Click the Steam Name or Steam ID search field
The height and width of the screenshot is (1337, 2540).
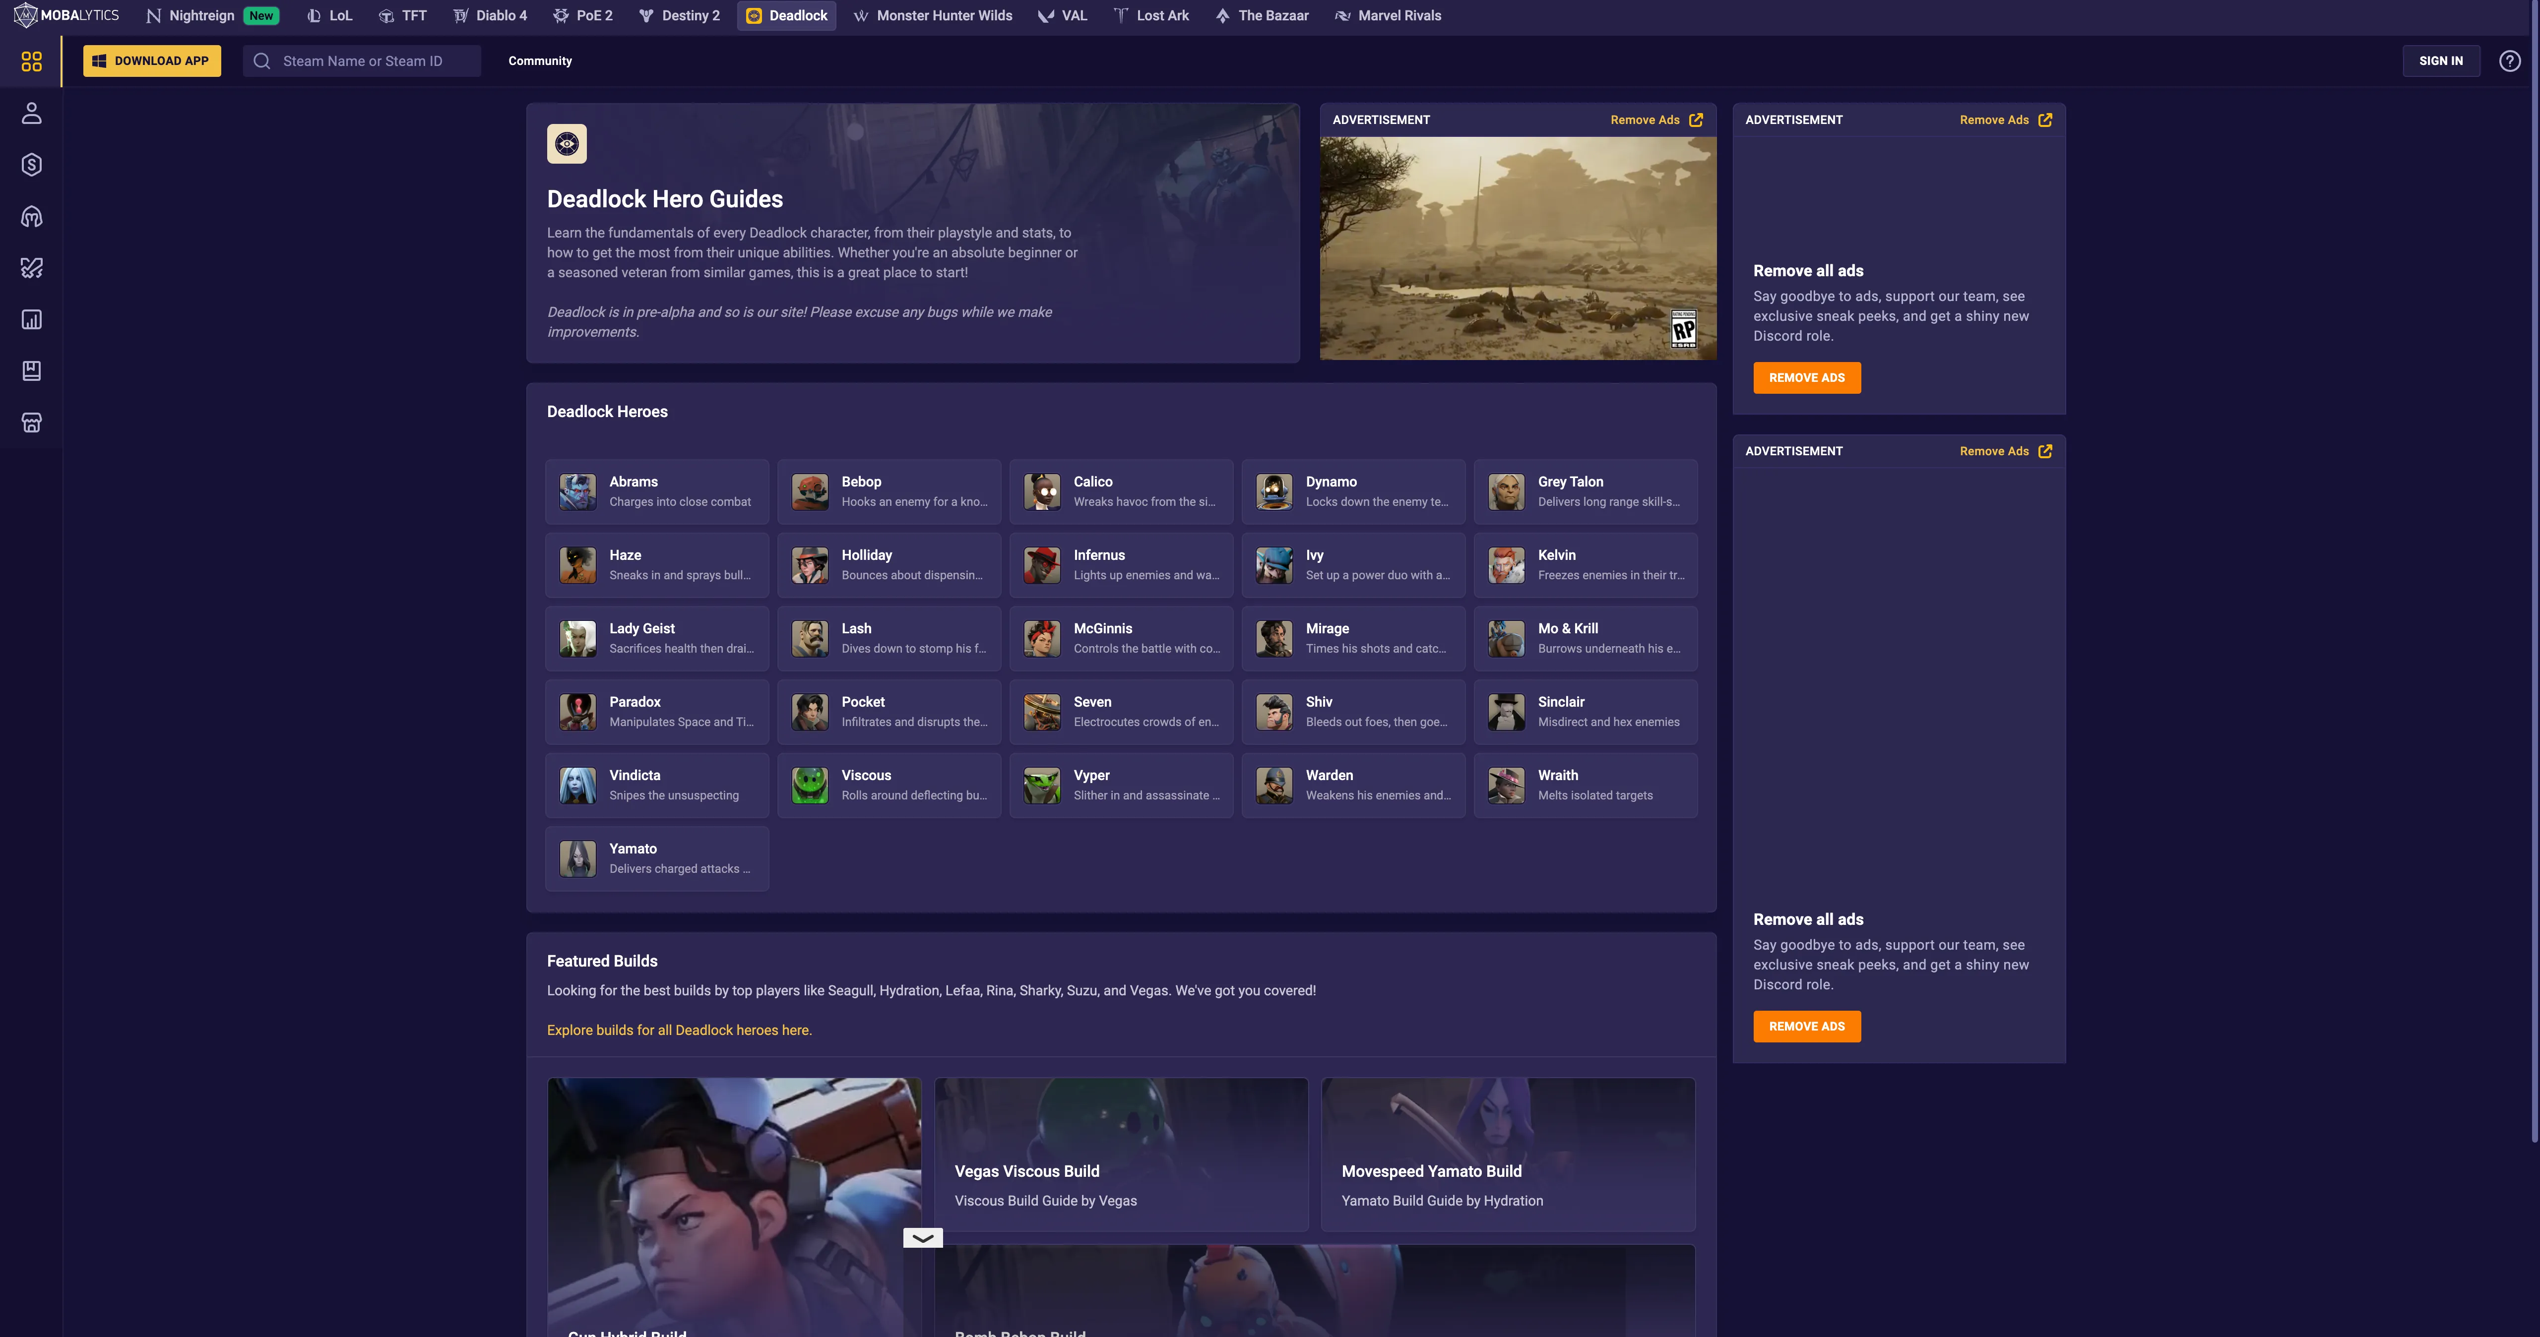click(x=363, y=61)
